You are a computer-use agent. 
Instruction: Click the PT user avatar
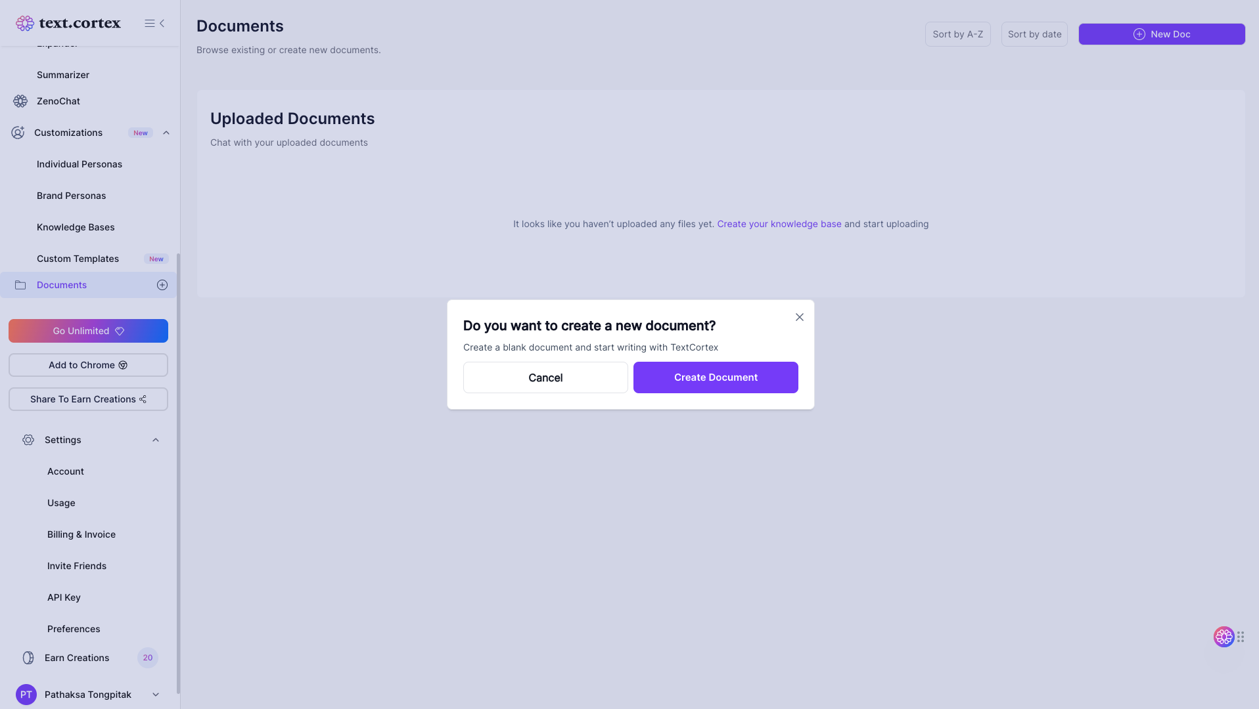pos(26,695)
